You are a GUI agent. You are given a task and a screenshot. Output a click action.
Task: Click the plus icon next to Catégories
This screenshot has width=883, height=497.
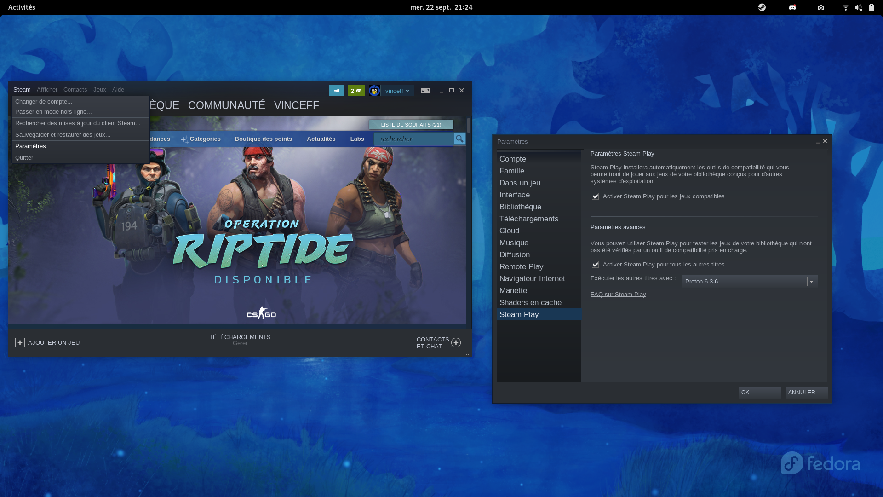[184, 139]
